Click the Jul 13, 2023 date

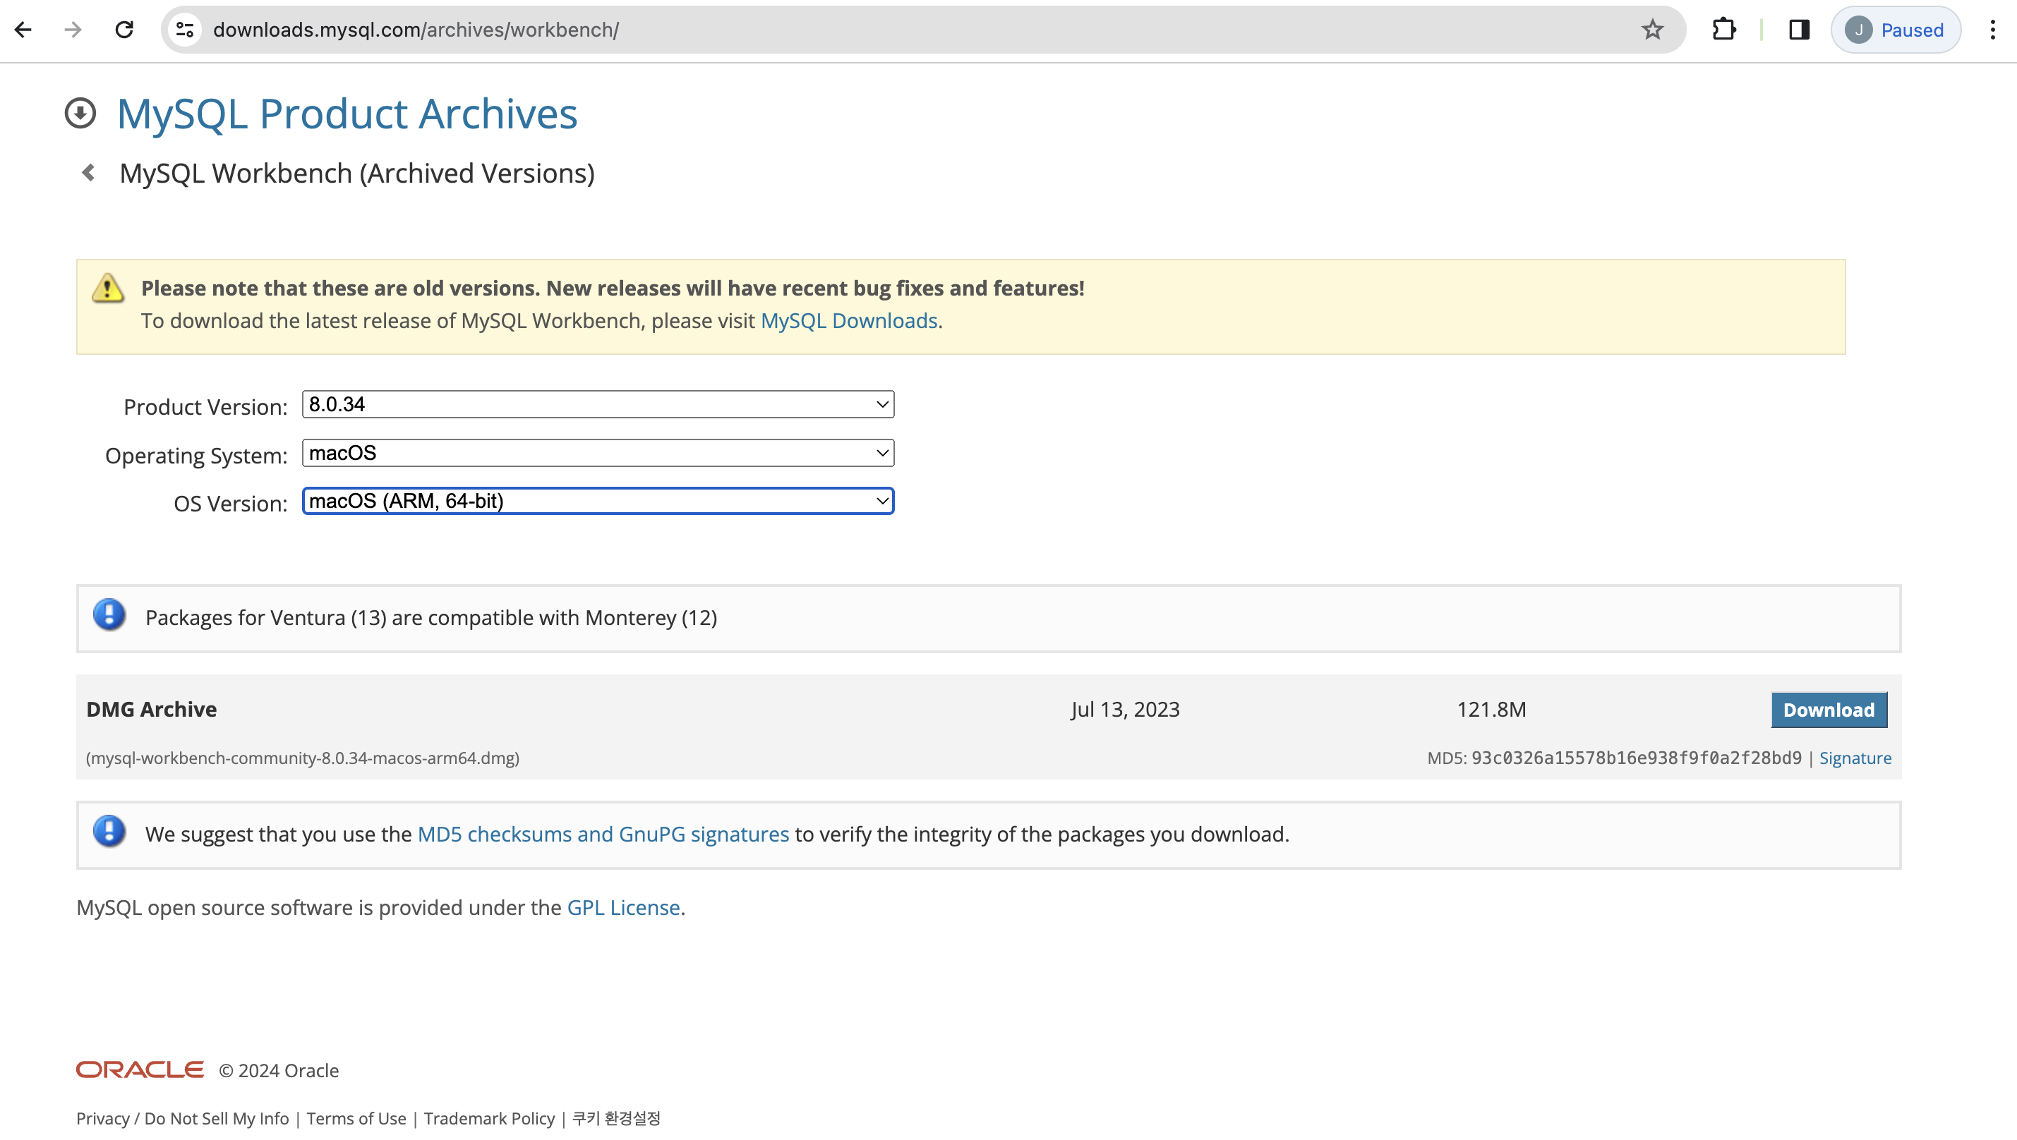[x=1125, y=710]
